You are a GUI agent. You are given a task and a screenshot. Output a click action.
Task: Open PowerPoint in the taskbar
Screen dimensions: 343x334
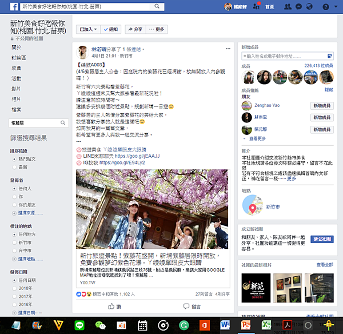coord(245,325)
